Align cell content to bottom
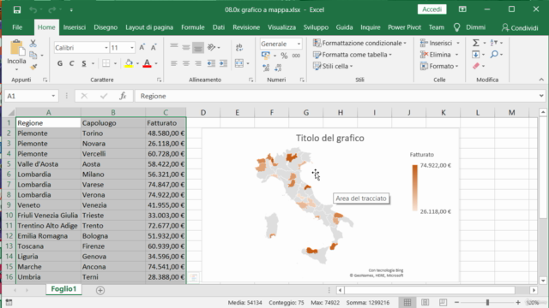 [x=198, y=47]
